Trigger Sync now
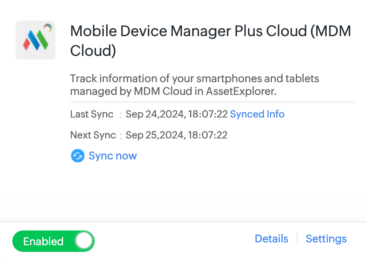This screenshot has width=367, height=258. 113,156
